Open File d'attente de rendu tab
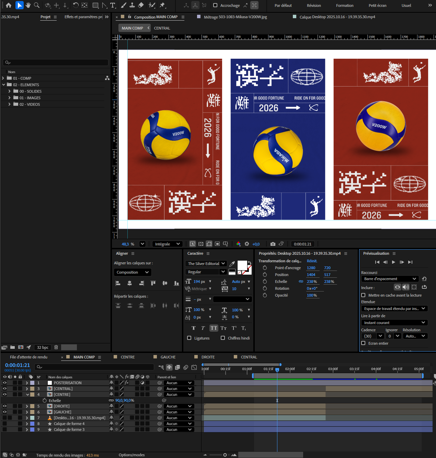The height and width of the screenshot is (458, 436). pos(29,357)
